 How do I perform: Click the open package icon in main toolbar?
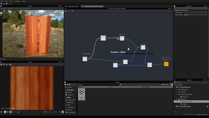point(4,4)
